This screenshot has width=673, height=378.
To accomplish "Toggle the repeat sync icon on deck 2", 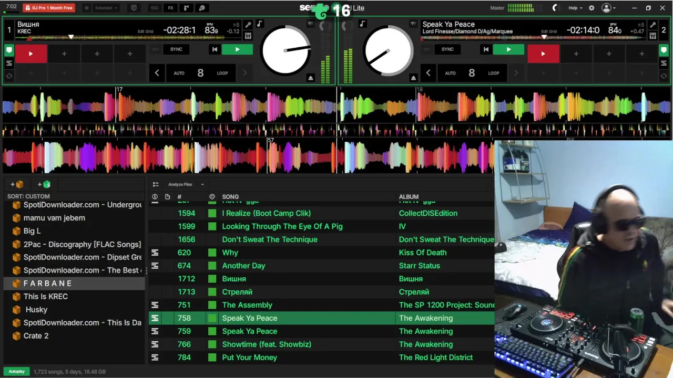I will (664, 76).
